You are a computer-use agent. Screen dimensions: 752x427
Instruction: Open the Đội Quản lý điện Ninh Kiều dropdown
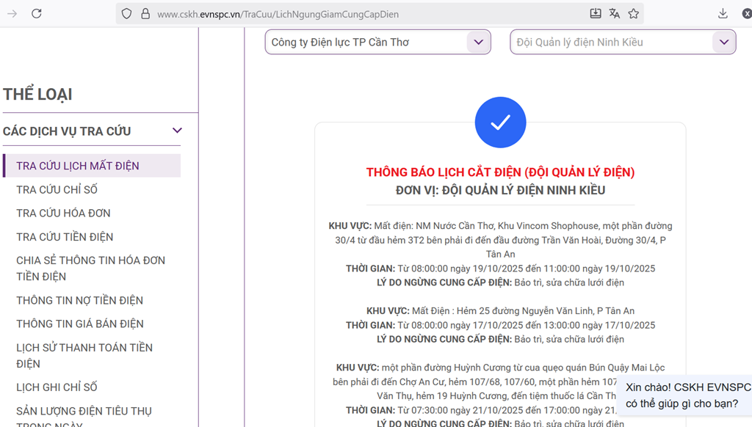(x=723, y=43)
